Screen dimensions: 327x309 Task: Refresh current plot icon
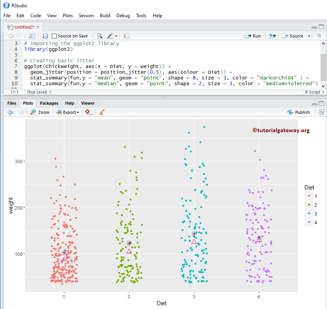click(x=322, y=112)
